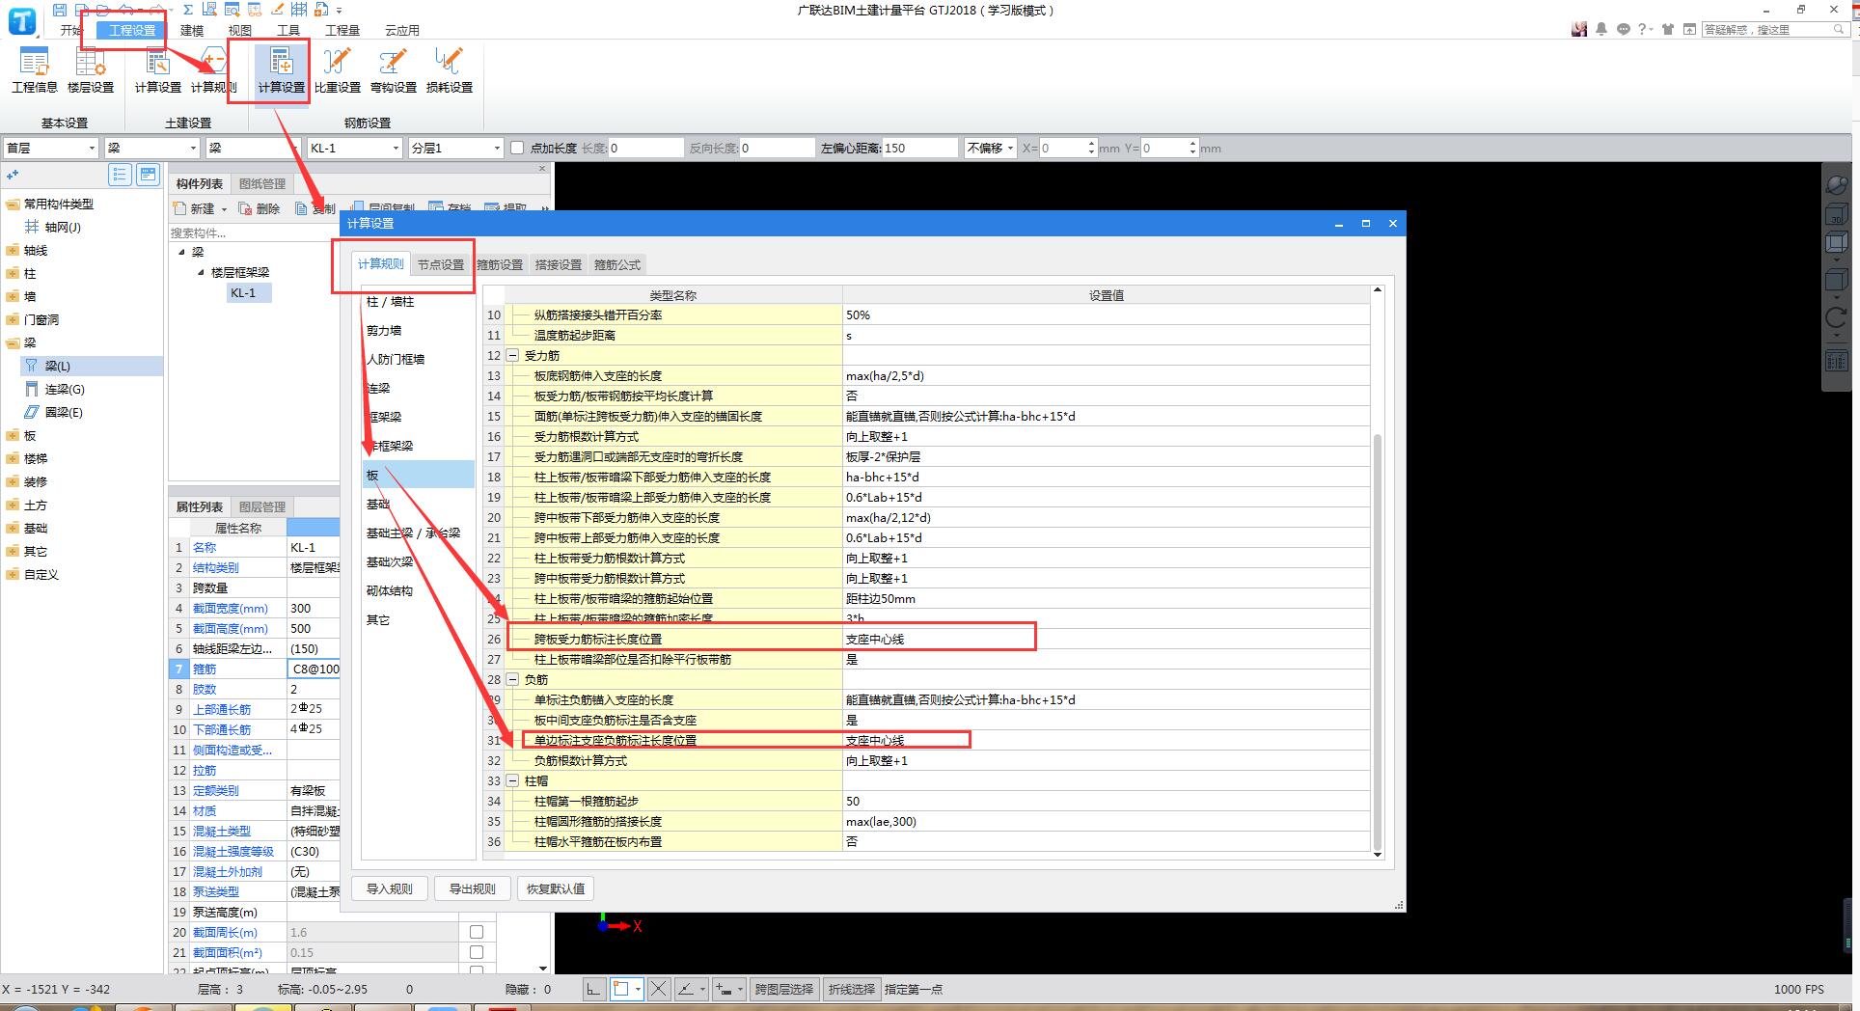Screen dimensions: 1860x1011
Task: Switch to 搭接设置 tab in dialog
Action: [559, 264]
